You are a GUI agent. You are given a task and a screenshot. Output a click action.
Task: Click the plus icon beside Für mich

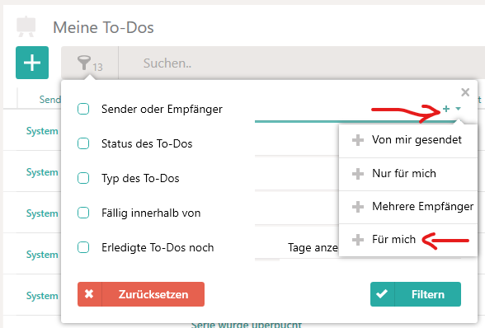358,240
